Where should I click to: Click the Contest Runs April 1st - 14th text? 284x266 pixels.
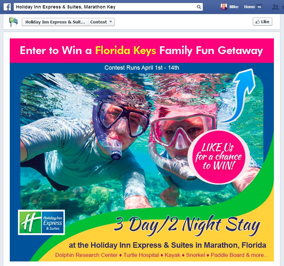pyautogui.click(x=142, y=68)
